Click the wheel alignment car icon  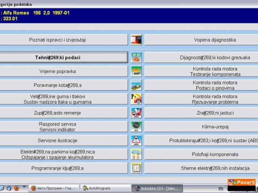pos(136,85)
